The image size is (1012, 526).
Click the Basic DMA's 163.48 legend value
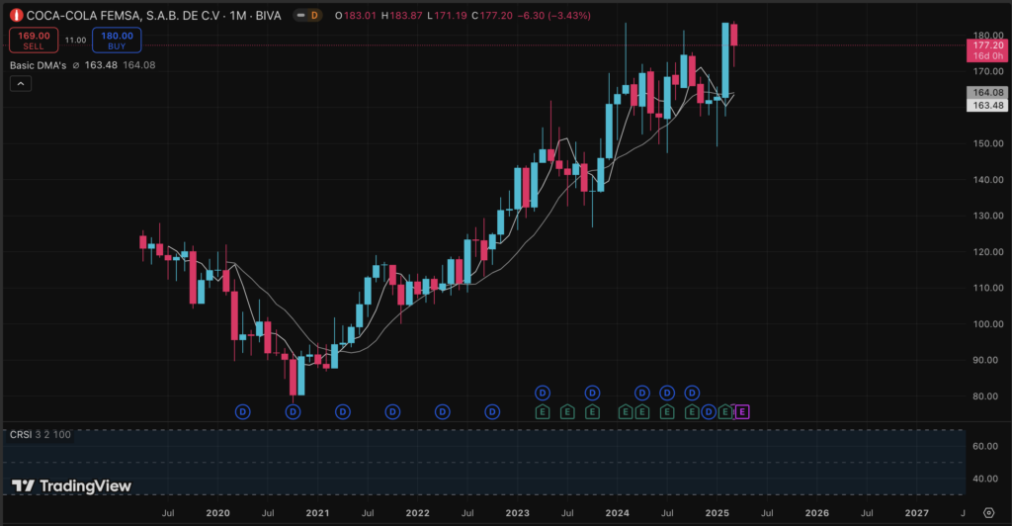102,65
